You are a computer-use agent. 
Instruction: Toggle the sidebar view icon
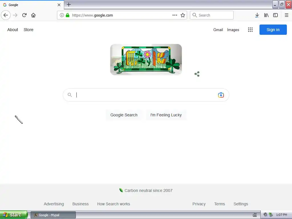(275, 15)
